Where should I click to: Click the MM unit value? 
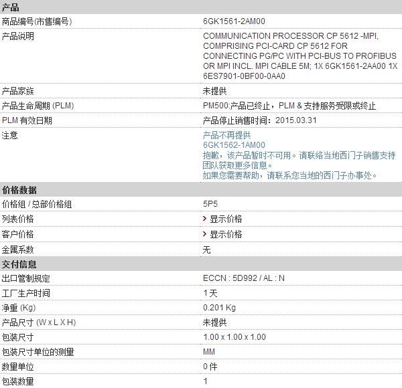coord(209,352)
